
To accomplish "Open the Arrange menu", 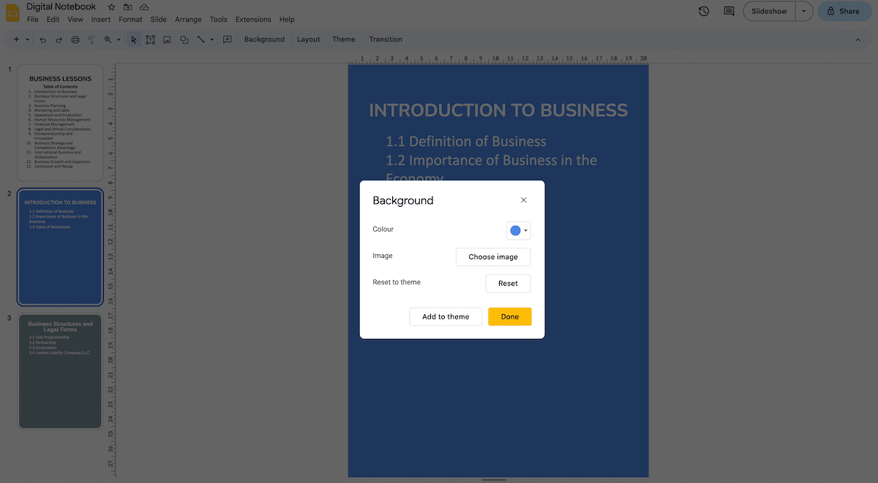I will click(188, 20).
